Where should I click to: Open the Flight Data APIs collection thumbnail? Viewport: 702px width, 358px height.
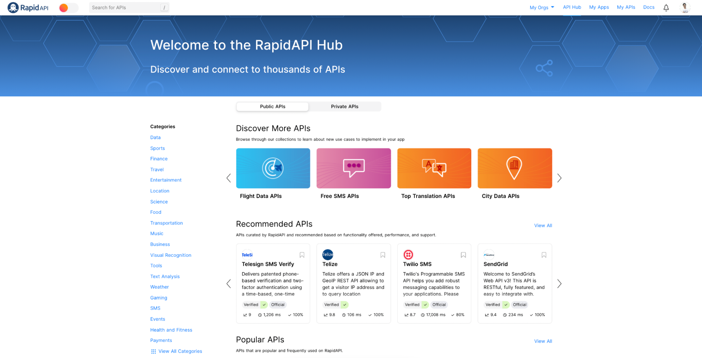pyautogui.click(x=273, y=168)
